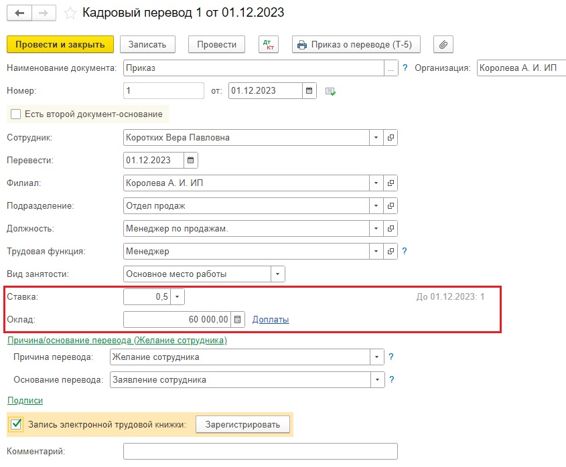The width and height of the screenshot is (566, 467).
Task: Click the Перевести date field
Action: click(x=153, y=160)
